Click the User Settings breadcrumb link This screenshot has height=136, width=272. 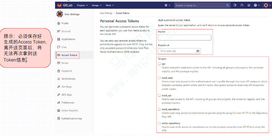[x=106, y=13]
